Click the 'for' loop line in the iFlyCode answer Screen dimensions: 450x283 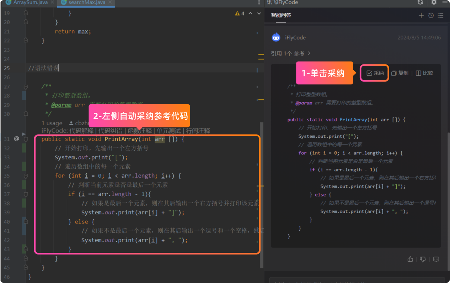click(x=350, y=153)
